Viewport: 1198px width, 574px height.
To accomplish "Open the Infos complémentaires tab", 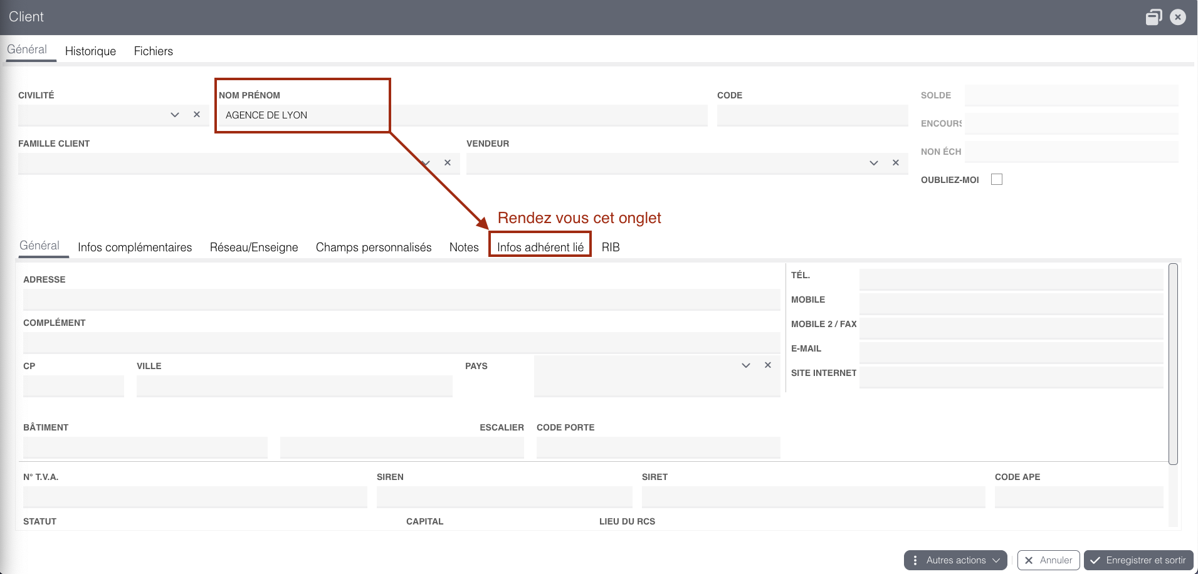I will click(135, 248).
